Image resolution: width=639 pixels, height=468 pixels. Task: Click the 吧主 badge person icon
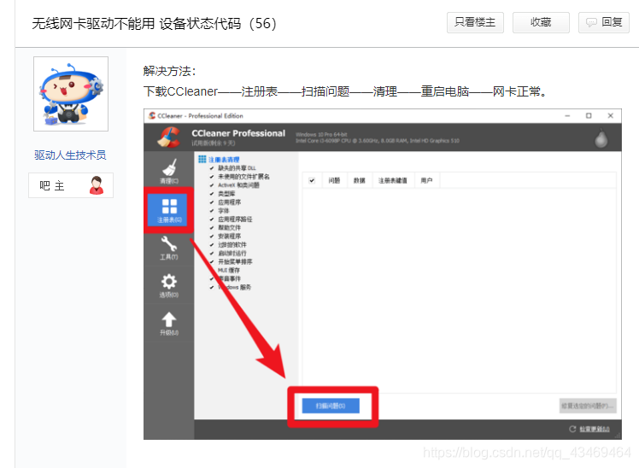(97, 185)
